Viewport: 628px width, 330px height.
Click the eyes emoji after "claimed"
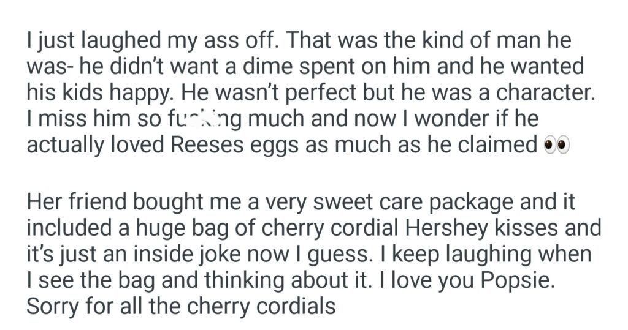557,145
